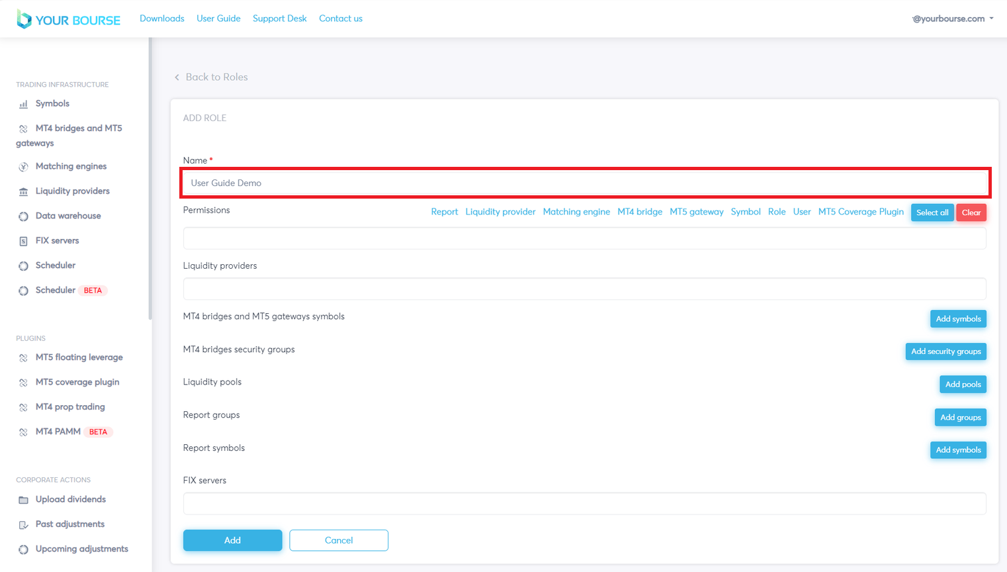Screen dimensions: 1007x572
Task: Click the icon beside non-beta Scheduler
Action: pyautogui.click(x=23, y=266)
